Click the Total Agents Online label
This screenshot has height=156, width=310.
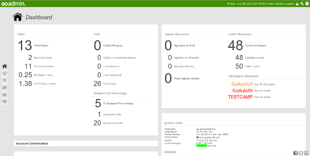186,79
